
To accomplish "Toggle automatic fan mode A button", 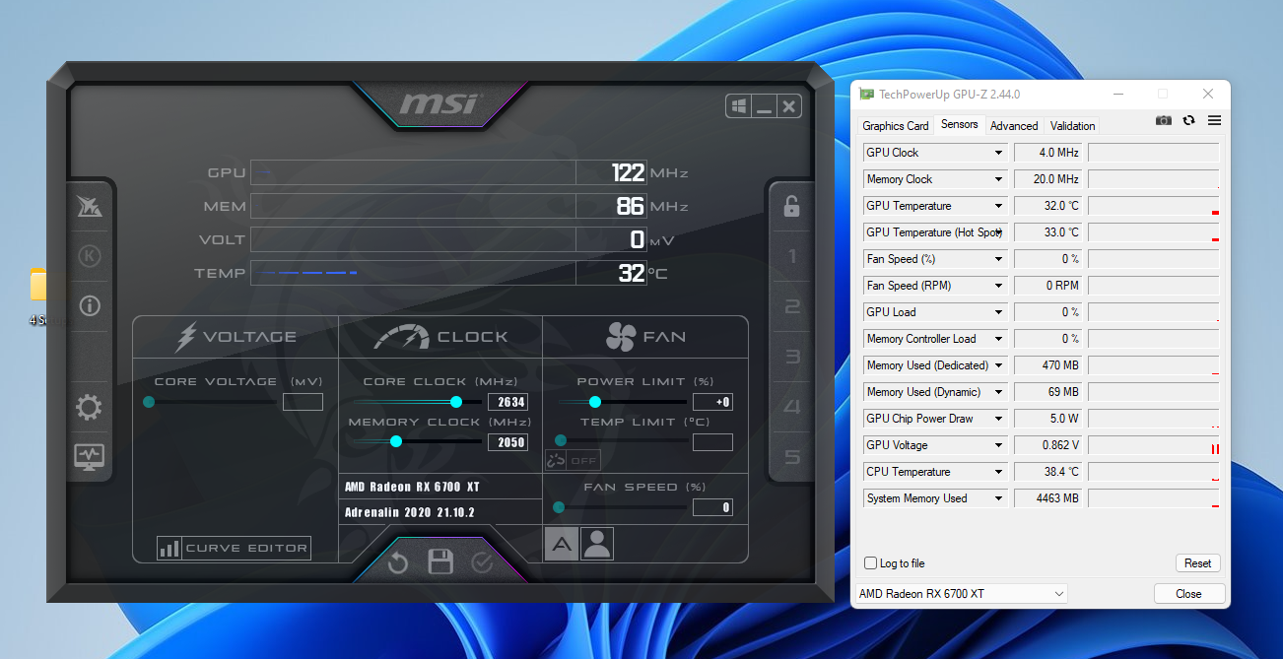I will click(x=562, y=544).
